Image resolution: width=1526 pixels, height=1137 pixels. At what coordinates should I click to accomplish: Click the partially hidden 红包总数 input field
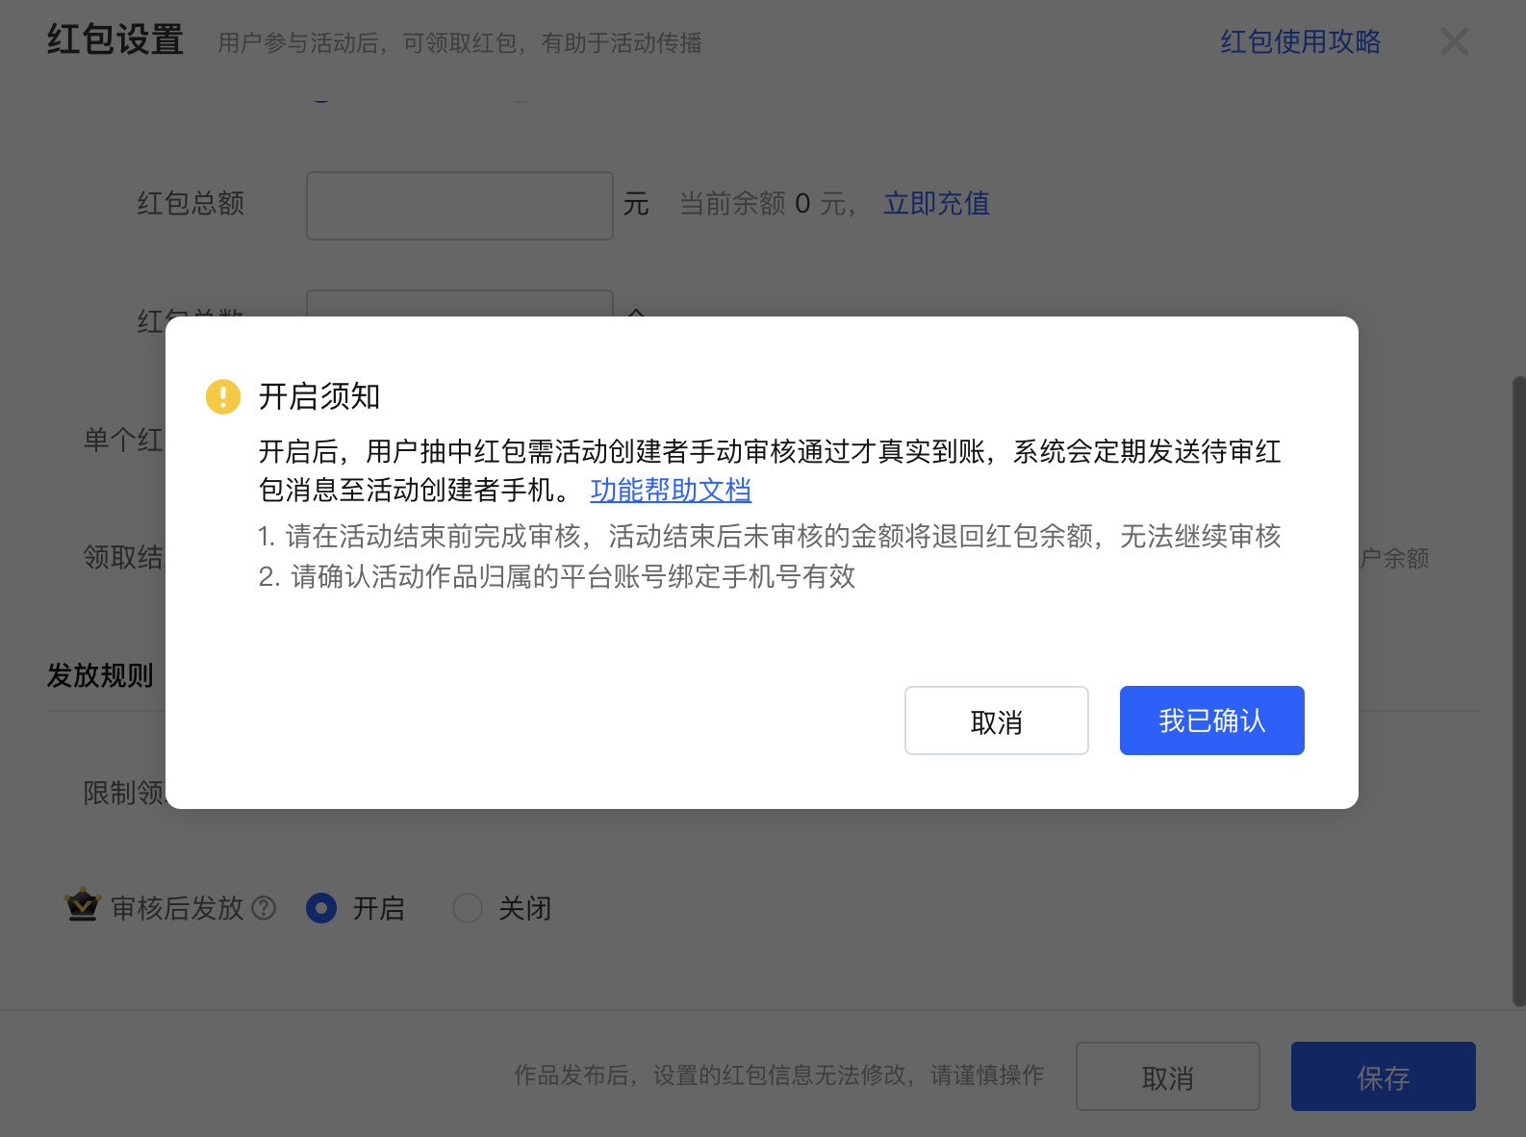point(459,303)
